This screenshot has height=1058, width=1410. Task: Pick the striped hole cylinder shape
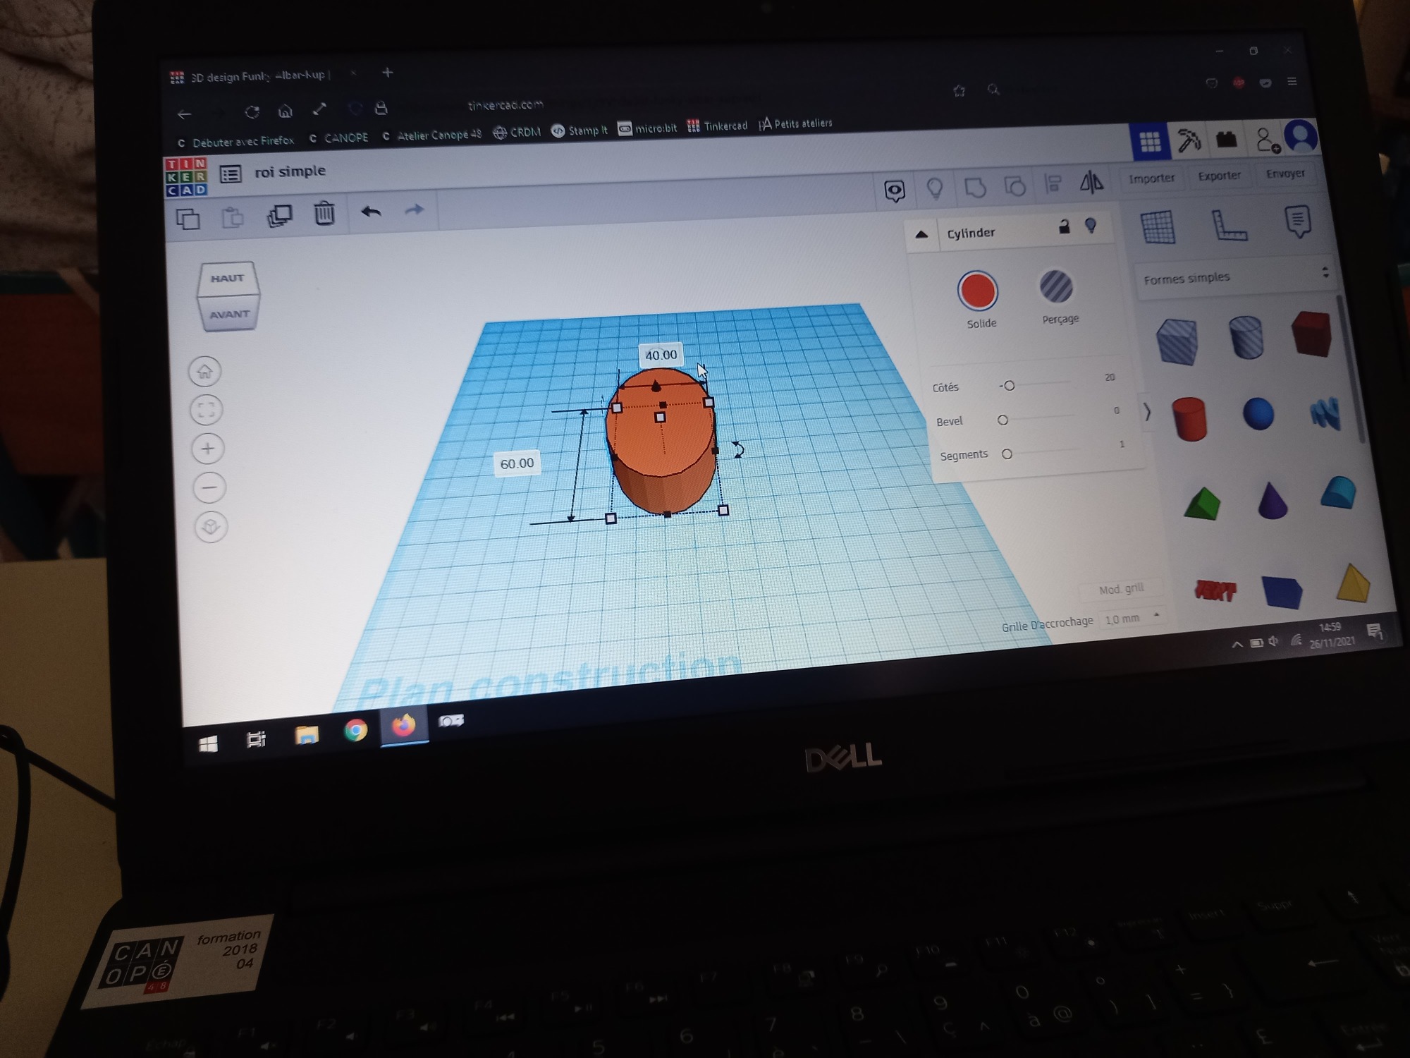coord(1246,337)
